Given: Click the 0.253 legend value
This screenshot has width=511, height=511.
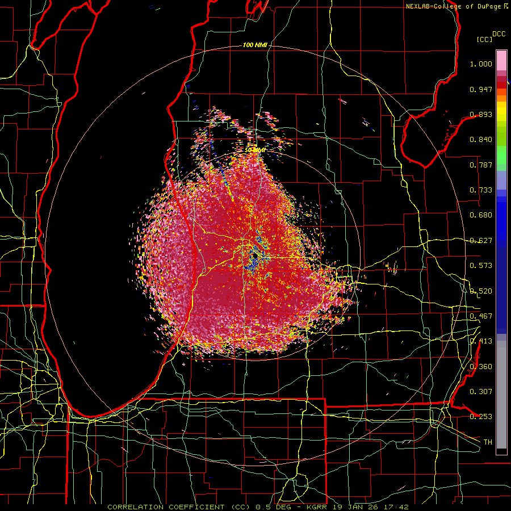Looking at the screenshot, I should 481,417.
